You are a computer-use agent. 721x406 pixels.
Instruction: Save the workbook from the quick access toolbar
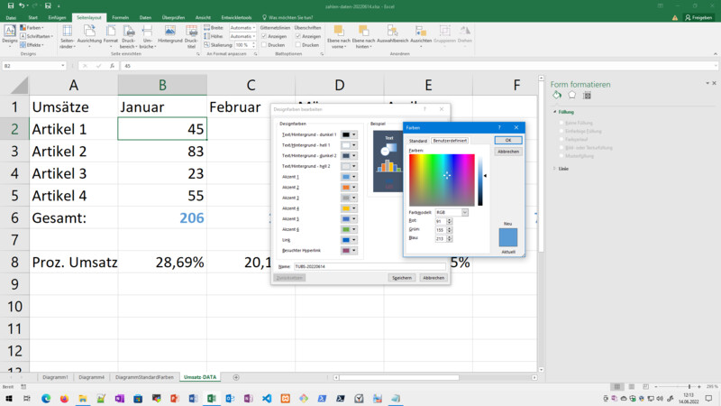[x=11, y=6]
